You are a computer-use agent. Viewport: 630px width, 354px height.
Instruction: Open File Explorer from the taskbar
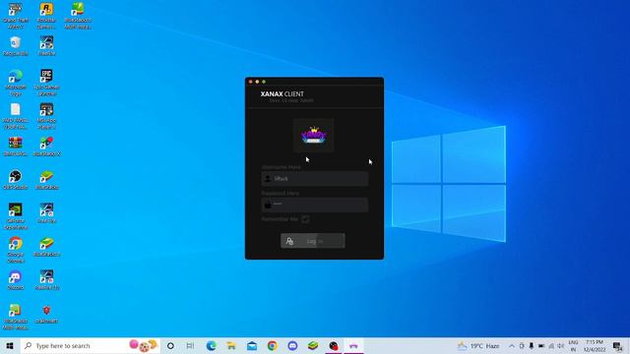click(x=231, y=345)
